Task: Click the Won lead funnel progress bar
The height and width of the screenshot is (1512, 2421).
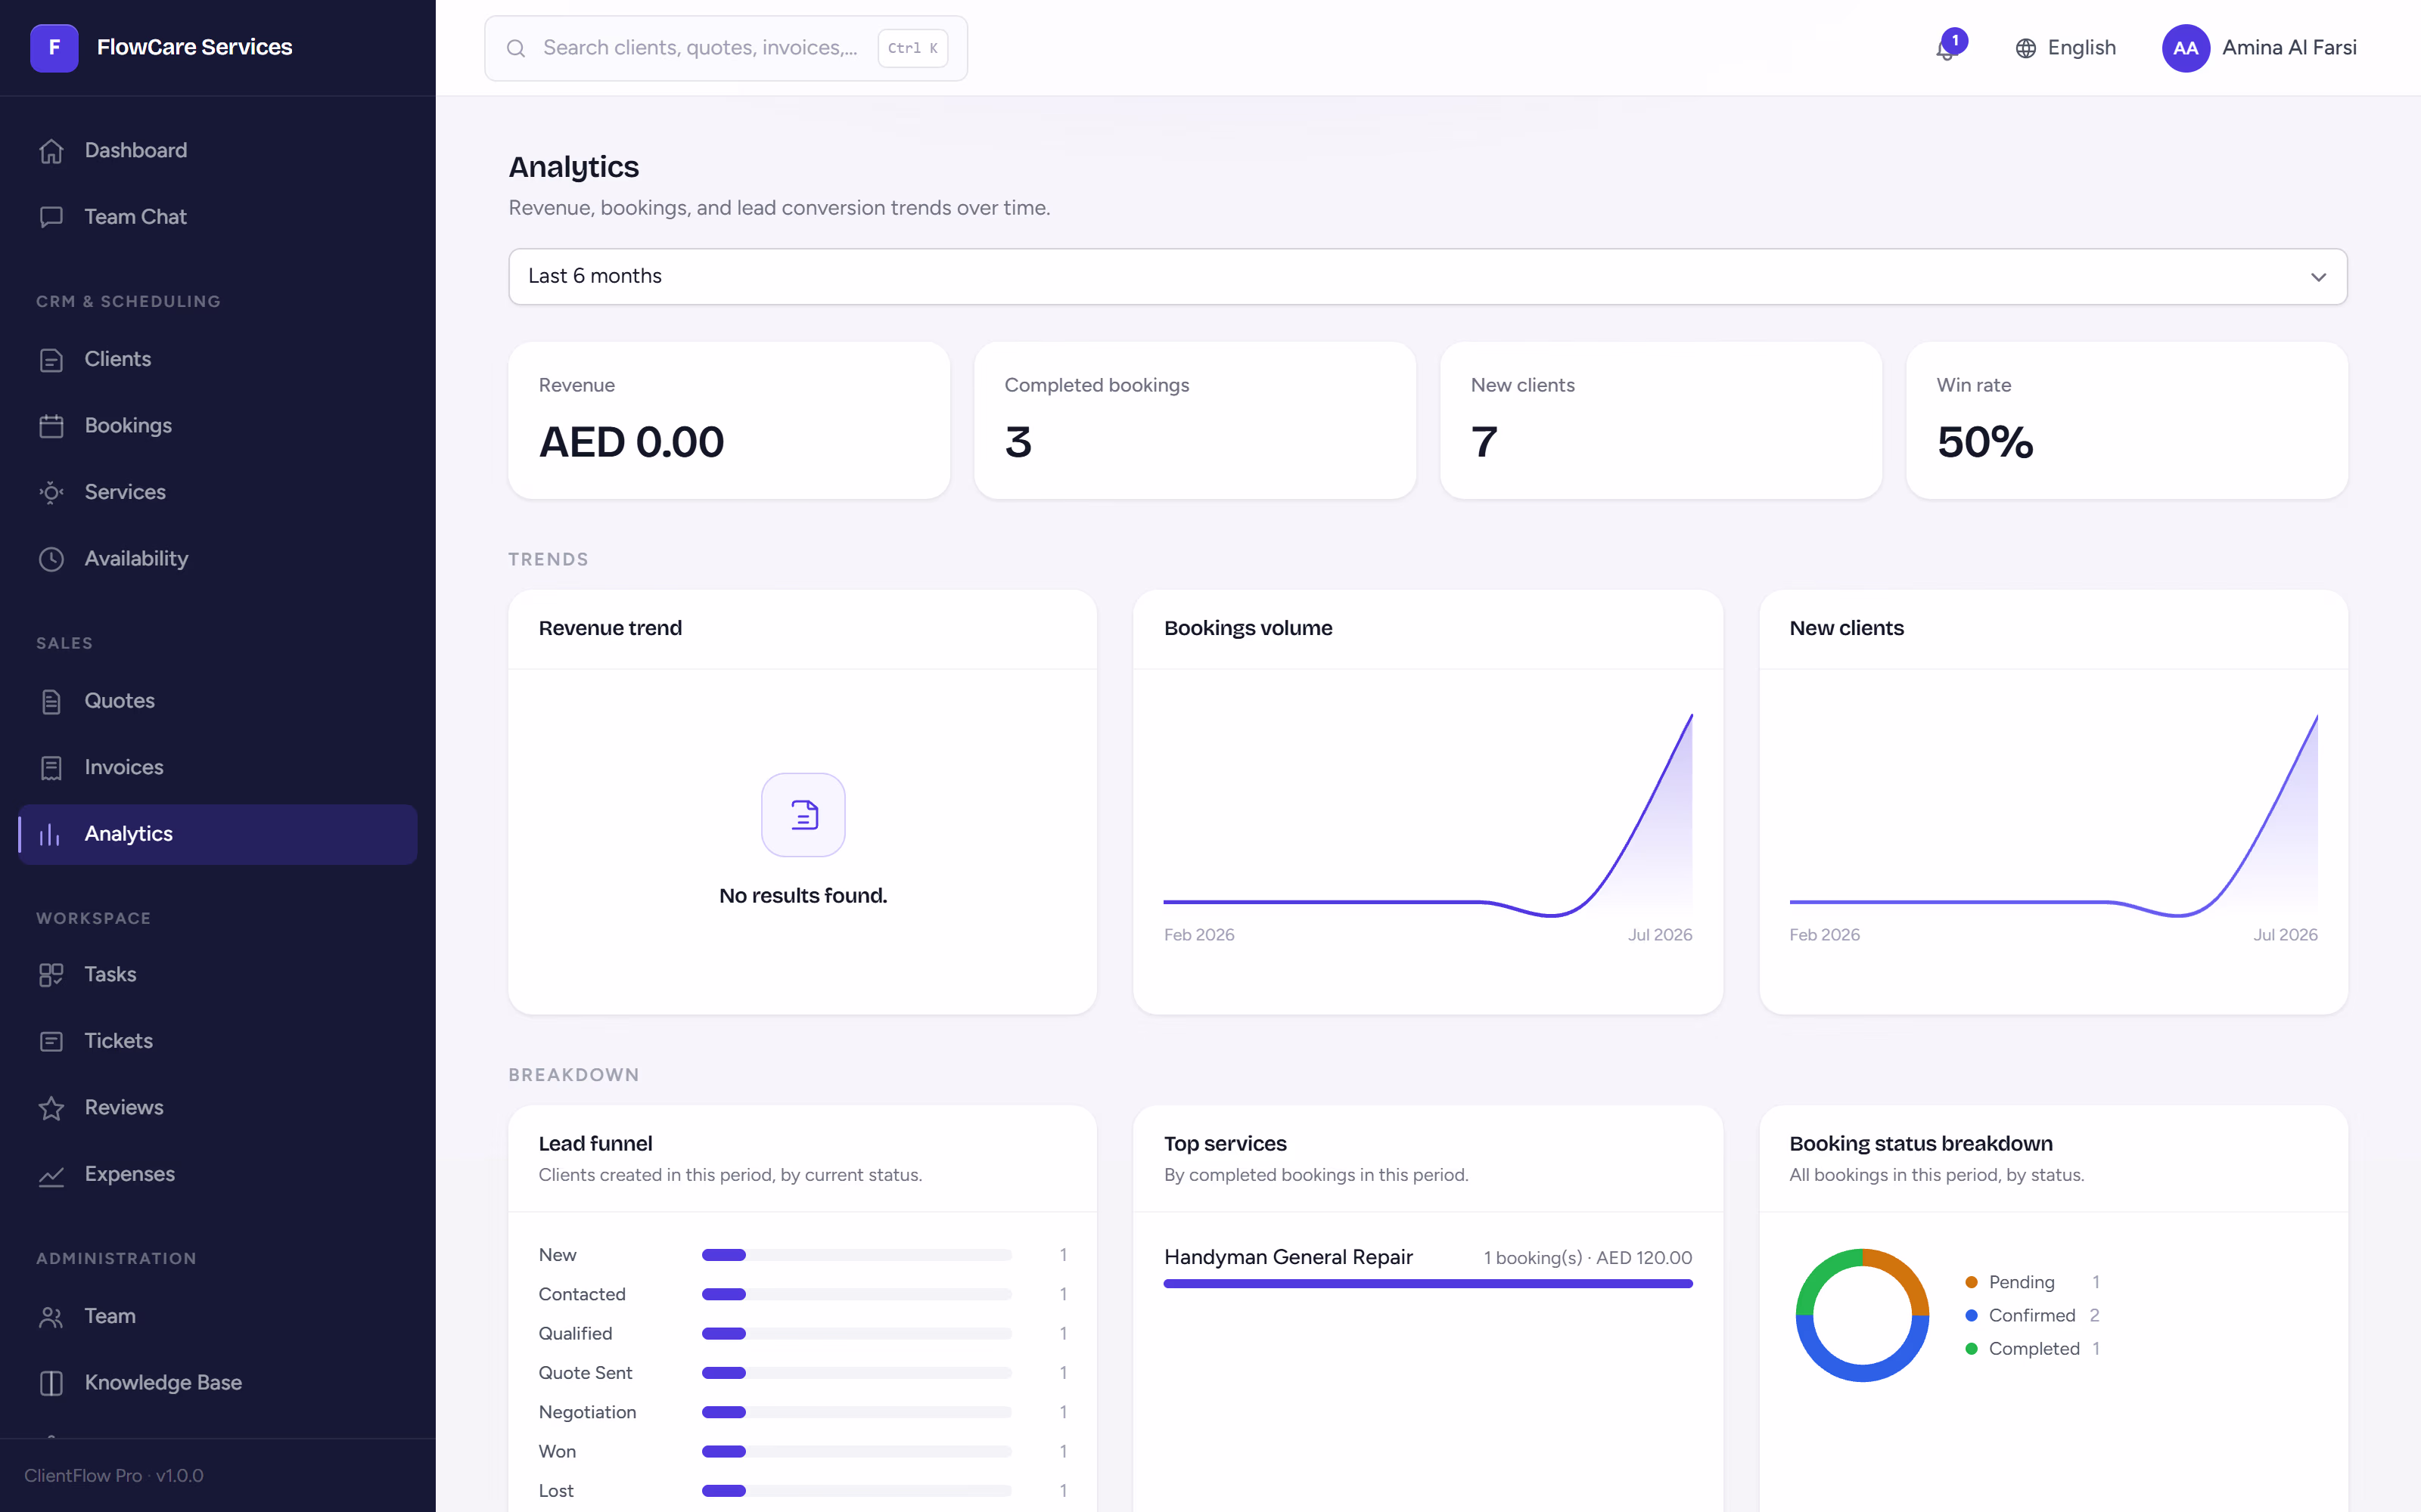Action: (x=856, y=1451)
